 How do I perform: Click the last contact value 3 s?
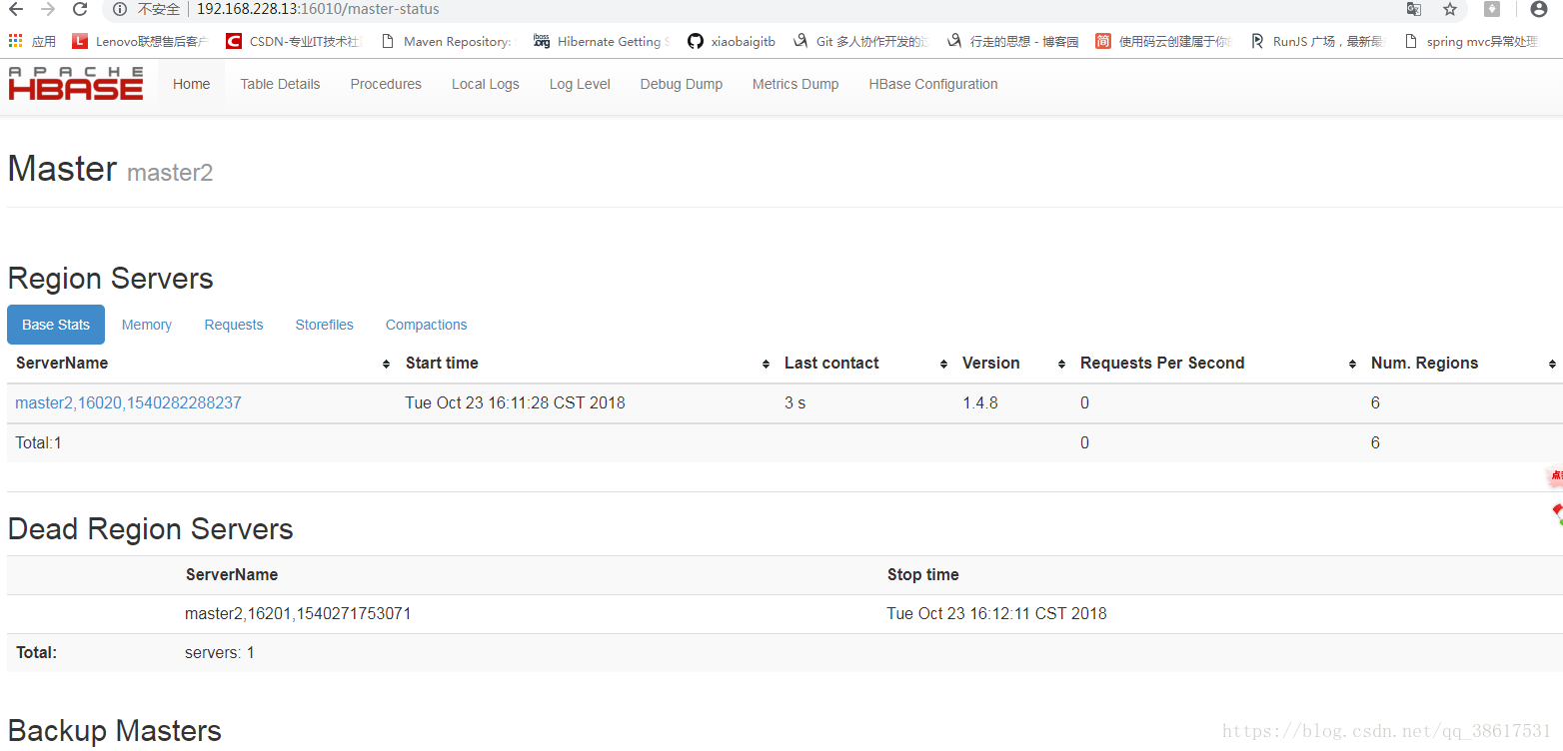[794, 402]
